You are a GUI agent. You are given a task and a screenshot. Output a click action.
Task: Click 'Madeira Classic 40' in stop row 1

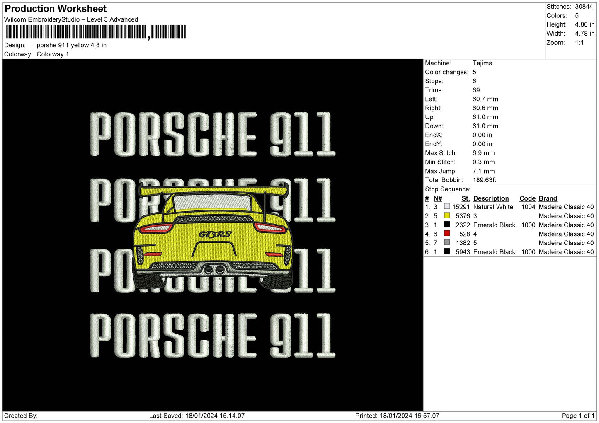pos(566,207)
